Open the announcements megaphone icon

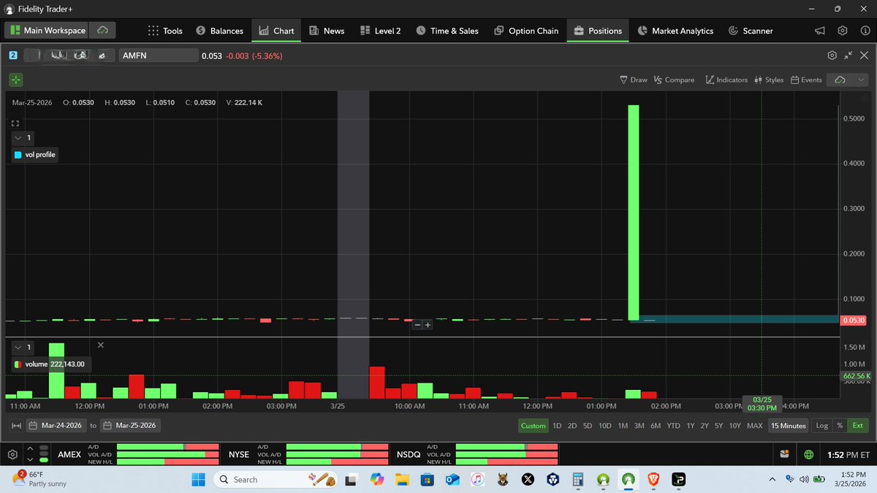coord(820,31)
